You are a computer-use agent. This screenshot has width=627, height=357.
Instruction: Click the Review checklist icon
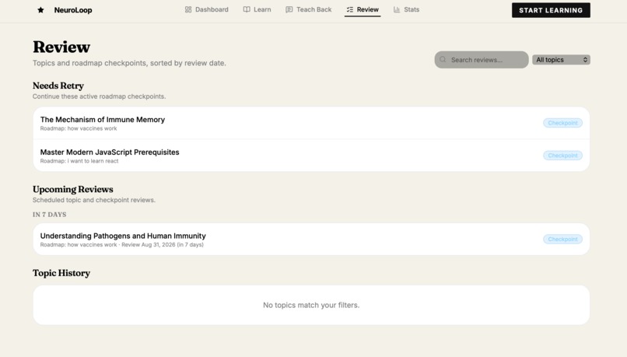coord(350,9)
